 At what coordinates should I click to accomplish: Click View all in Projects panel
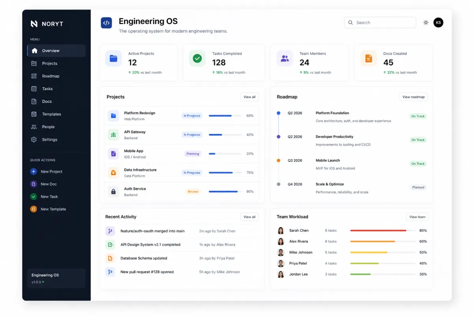coord(249,97)
